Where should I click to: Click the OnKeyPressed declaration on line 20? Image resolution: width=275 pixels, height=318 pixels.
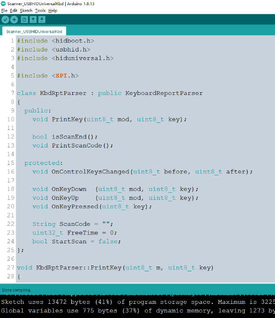[x=75, y=206]
